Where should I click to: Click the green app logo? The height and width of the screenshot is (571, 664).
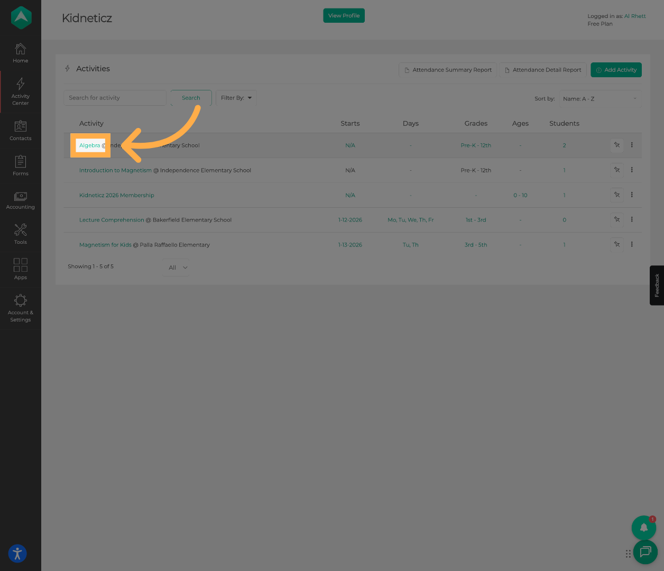(21, 18)
